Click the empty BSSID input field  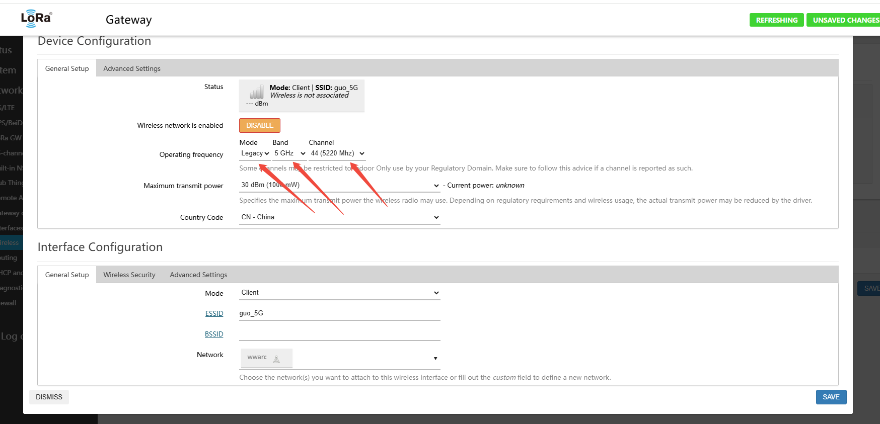pos(339,333)
